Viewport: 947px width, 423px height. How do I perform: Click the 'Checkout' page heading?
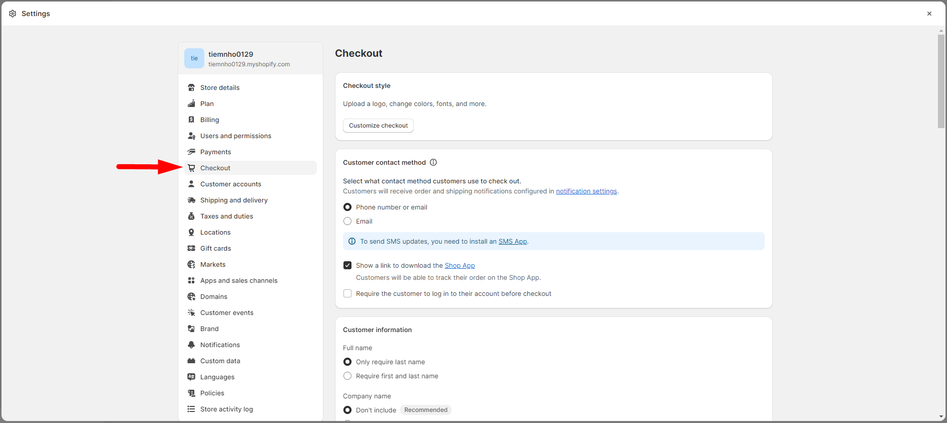coord(359,53)
